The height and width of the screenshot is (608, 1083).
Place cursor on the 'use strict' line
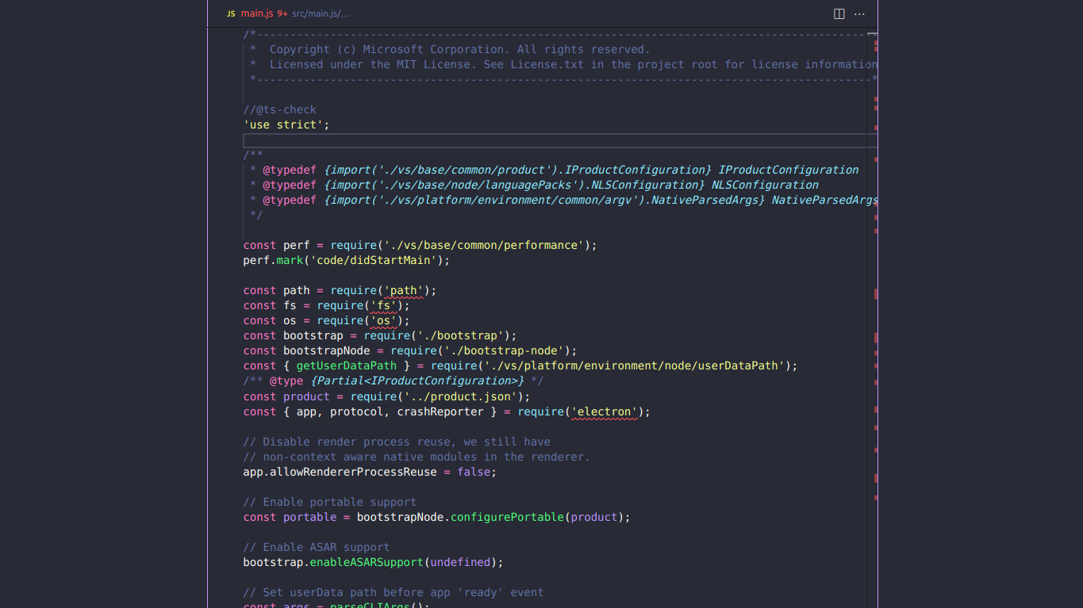click(x=286, y=124)
